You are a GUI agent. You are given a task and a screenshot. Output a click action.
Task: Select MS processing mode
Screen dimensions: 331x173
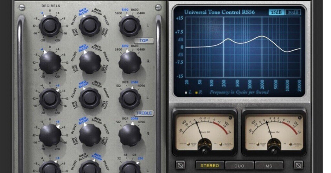coord(269,166)
